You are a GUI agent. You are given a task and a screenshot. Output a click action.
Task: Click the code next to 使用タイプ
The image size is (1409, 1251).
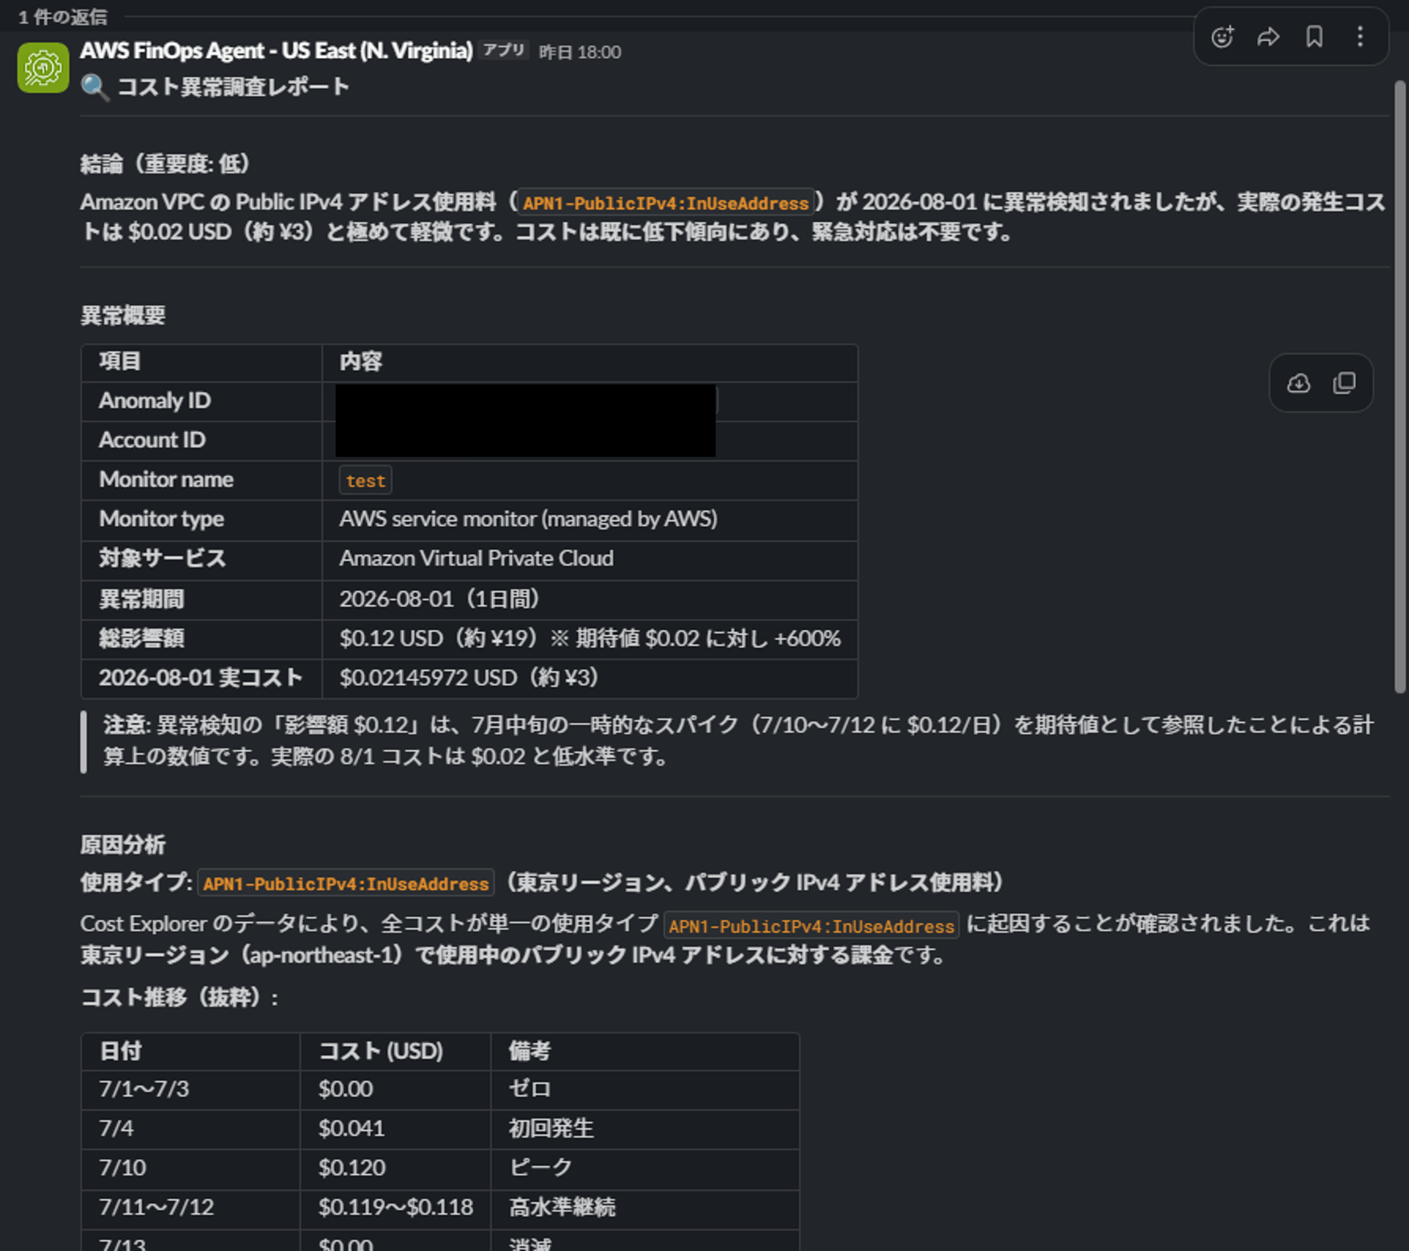(346, 883)
